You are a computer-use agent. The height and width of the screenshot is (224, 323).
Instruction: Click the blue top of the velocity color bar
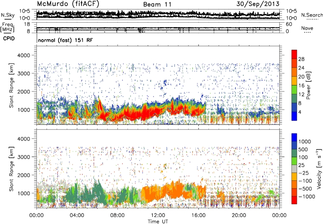click(294, 137)
